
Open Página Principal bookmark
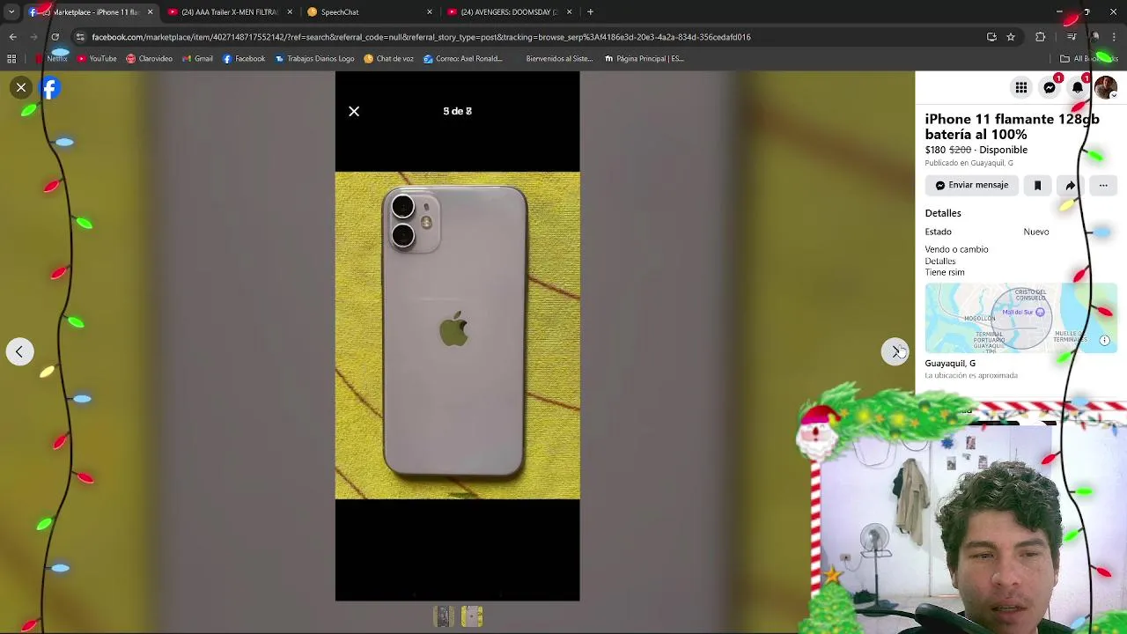644,59
